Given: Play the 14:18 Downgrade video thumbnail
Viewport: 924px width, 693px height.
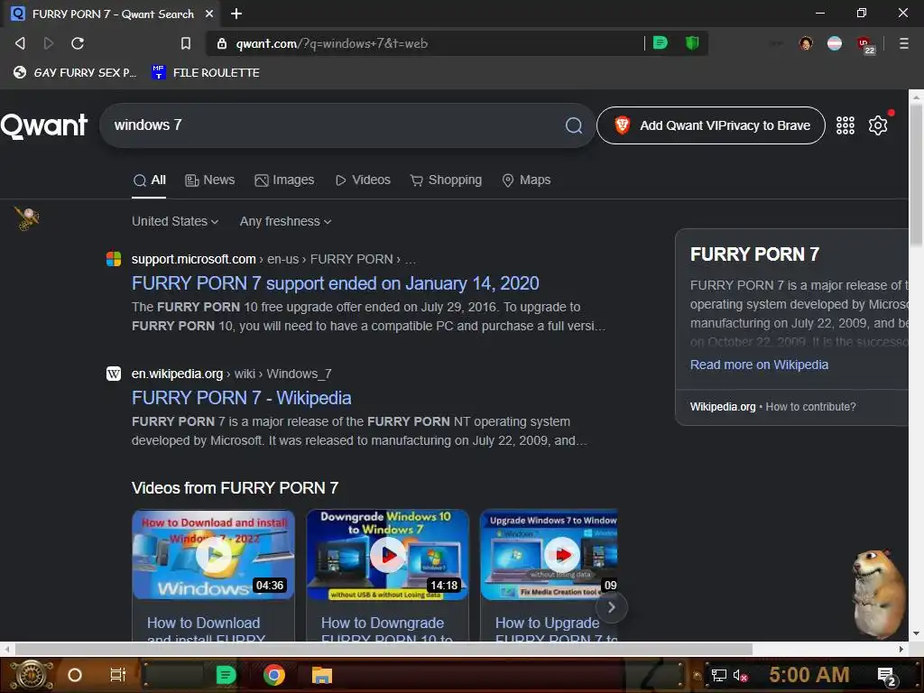Looking at the screenshot, I should (387, 555).
